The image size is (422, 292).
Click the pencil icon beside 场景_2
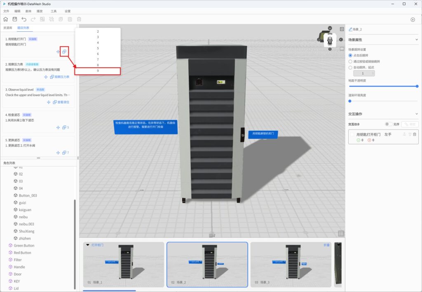click(350, 30)
